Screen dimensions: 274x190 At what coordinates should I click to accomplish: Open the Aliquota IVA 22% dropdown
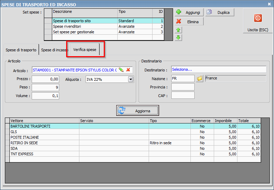click(131, 79)
